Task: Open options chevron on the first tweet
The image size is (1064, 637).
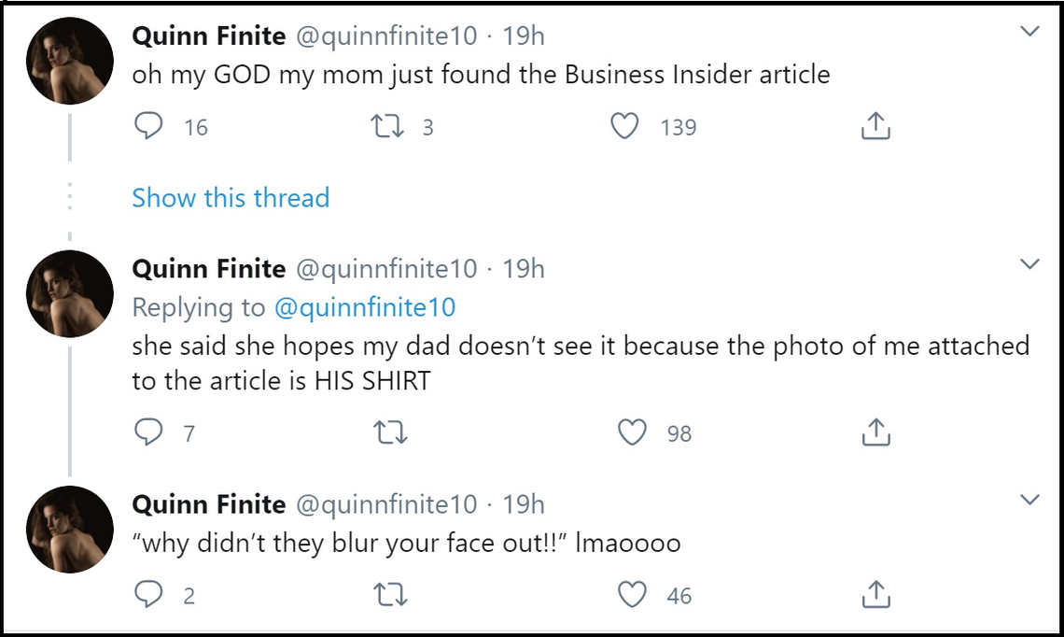Action: [1029, 32]
